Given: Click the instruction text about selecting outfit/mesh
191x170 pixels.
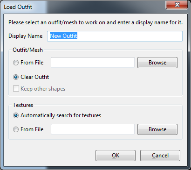Looking at the screenshot, I should [95, 22].
